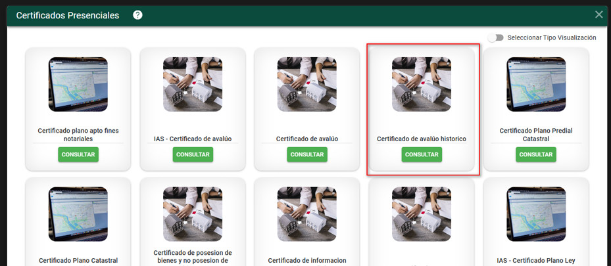611x266 pixels.
Task: Open thumbnail of Certificado plano apto fines notariales
Action: 78,84
